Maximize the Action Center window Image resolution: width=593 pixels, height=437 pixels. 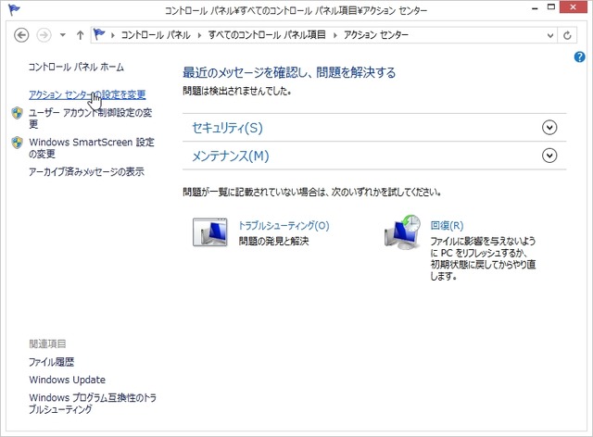551,7
